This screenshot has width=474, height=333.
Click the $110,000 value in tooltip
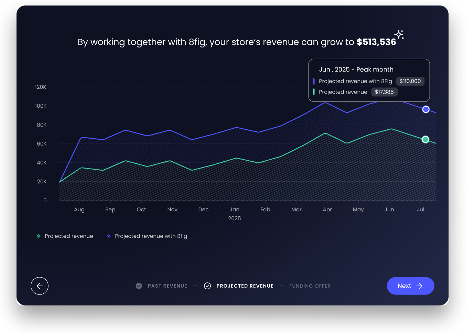(410, 81)
